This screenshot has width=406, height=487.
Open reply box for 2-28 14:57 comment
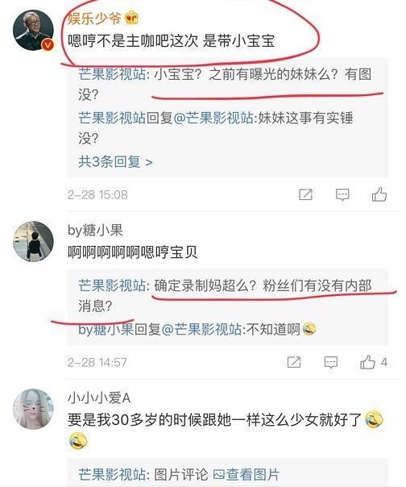(x=331, y=362)
